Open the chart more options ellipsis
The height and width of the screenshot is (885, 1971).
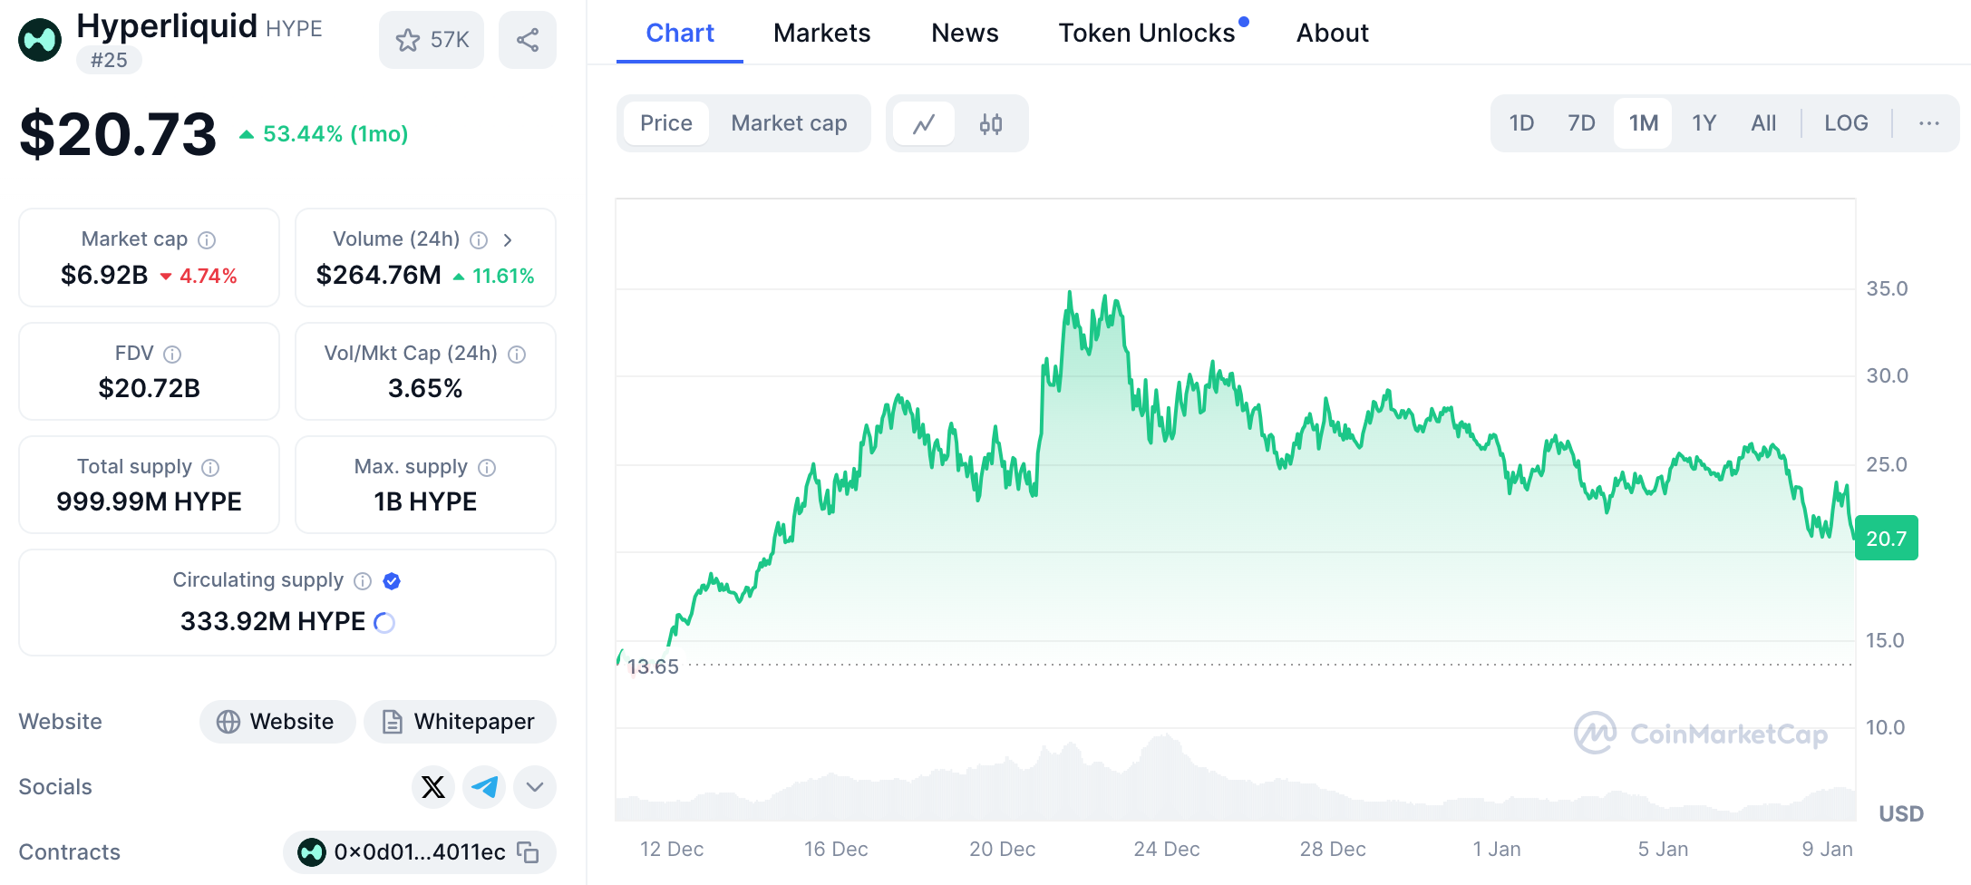tap(1928, 123)
